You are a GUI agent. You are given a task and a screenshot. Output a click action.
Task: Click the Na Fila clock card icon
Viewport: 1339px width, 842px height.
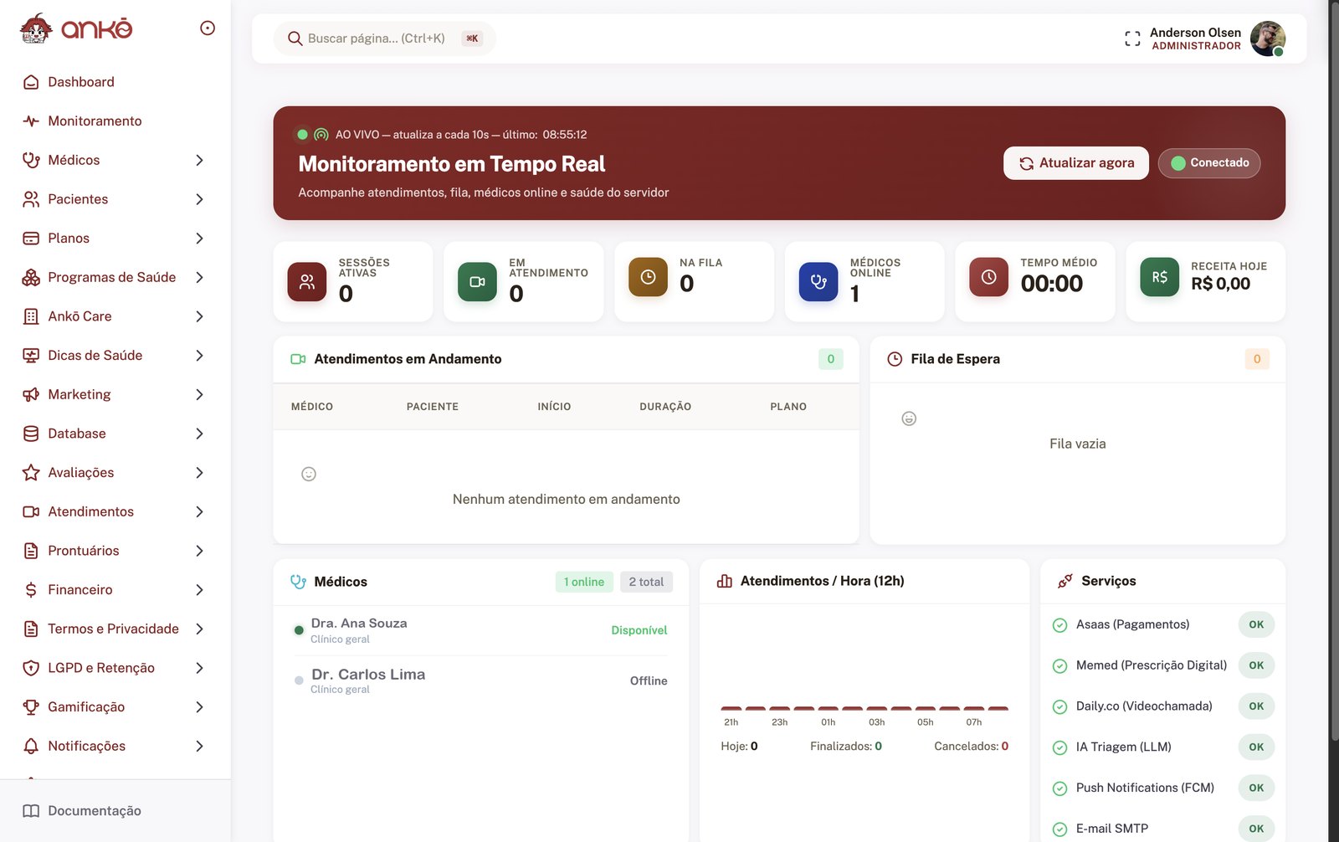(649, 277)
